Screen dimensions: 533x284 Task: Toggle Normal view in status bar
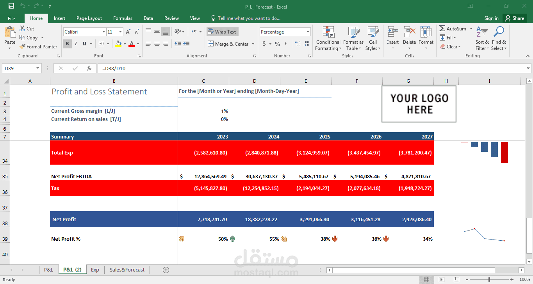[x=427, y=279]
